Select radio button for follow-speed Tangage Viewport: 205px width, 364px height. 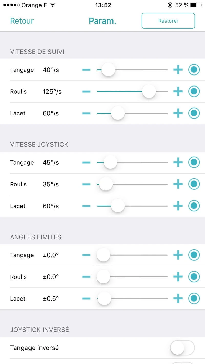point(194,70)
